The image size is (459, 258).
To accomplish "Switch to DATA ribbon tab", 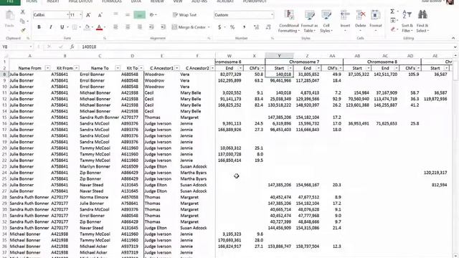I will pyautogui.click(x=136, y=1).
